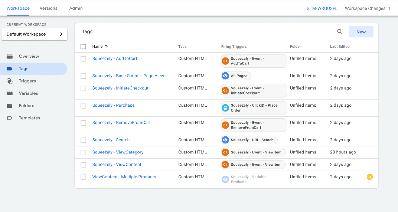Sort the table by Last Edited column
398x212 pixels.
[340, 47]
